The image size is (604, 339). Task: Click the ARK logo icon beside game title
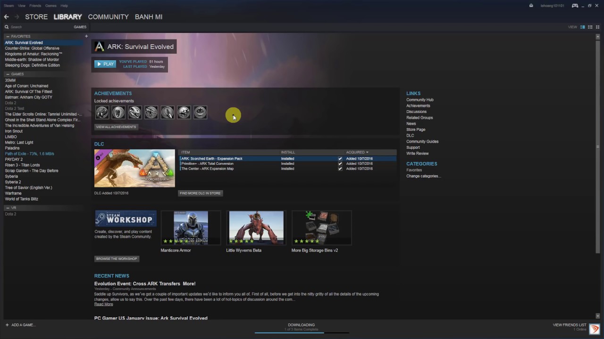point(99,47)
